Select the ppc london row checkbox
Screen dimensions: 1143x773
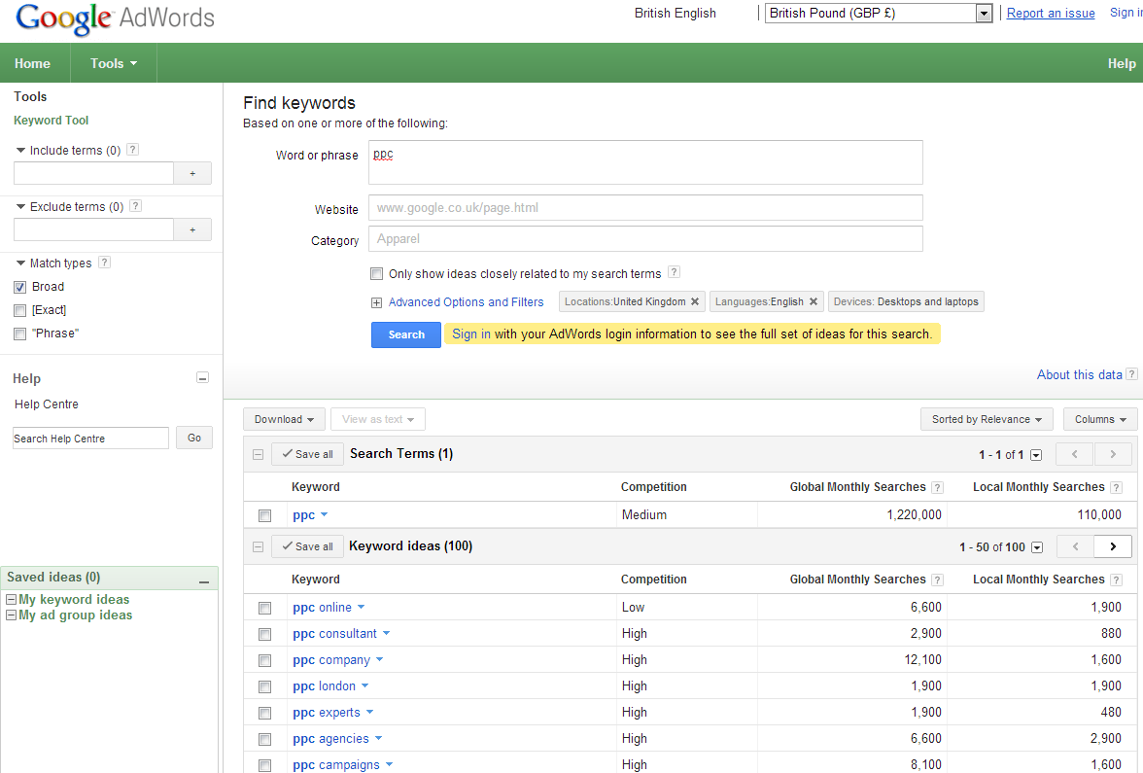[264, 686]
